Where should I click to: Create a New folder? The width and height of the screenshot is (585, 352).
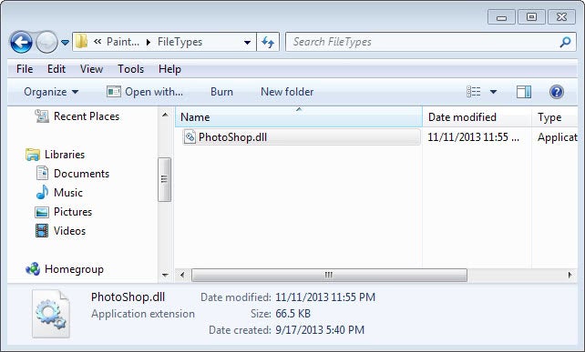(287, 92)
